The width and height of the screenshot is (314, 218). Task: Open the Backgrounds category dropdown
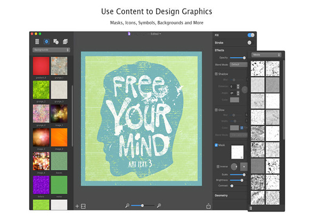click(x=51, y=50)
